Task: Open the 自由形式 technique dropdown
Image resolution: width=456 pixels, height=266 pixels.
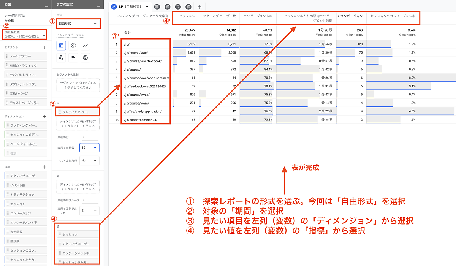Action: point(78,24)
